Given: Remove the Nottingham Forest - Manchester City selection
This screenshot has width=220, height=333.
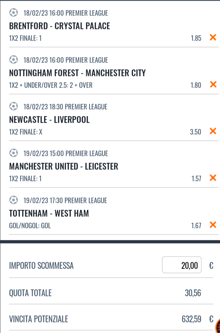Looking at the screenshot, I should click(213, 85).
